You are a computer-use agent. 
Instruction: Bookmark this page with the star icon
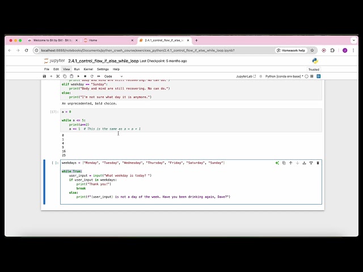pyautogui.click(x=312, y=50)
